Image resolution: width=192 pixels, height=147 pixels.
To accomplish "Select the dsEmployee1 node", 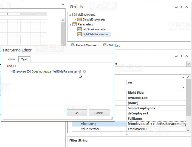I will (87, 15).
